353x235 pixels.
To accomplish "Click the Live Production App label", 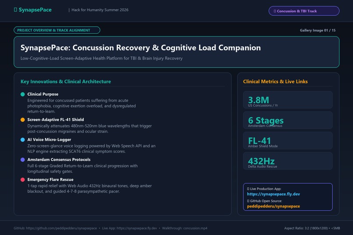I will click(x=264, y=189).
